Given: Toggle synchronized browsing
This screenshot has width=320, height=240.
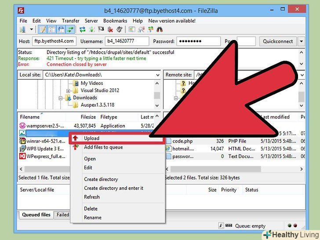Looking at the screenshot, I should pos(151,29).
